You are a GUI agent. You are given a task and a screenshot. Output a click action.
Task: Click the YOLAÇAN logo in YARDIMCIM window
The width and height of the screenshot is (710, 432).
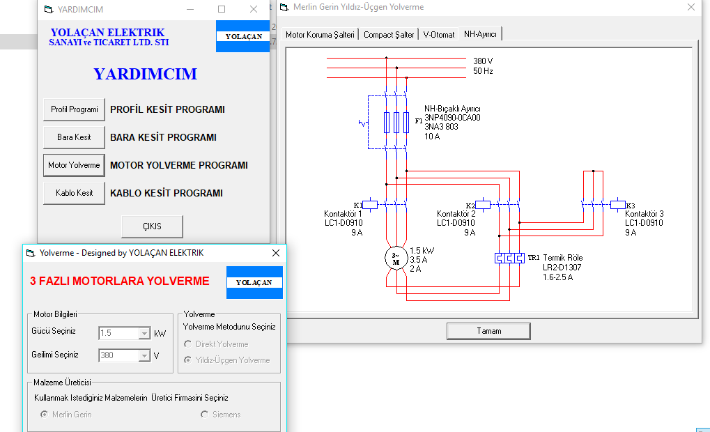pos(243,36)
